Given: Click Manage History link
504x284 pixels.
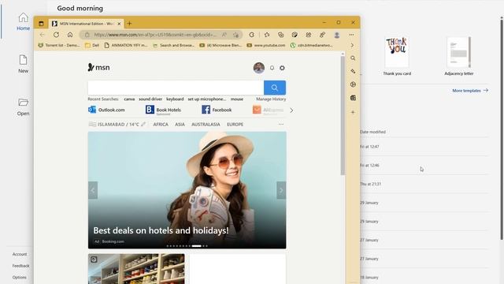Looking at the screenshot, I should point(271,99).
